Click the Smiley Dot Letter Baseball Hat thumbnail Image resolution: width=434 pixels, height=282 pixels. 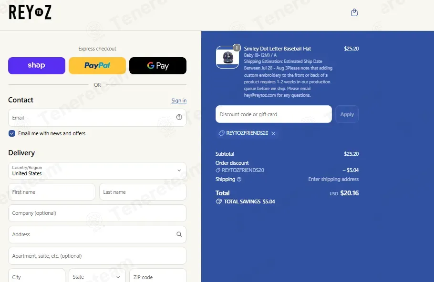point(227,57)
